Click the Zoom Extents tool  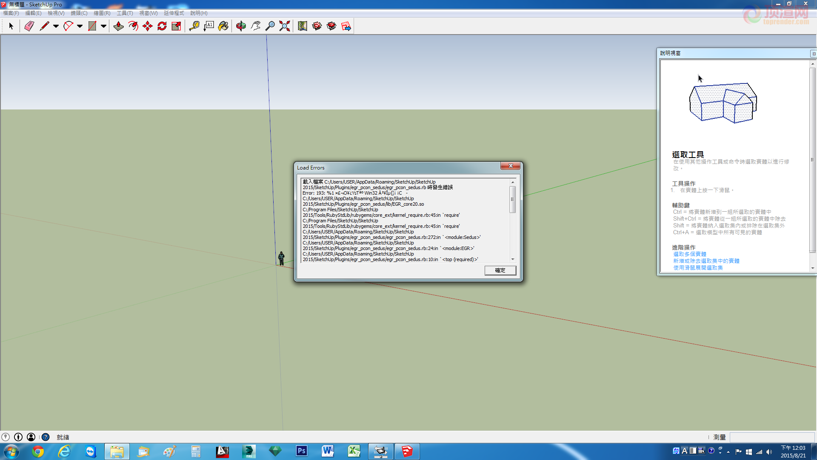pyautogui.click(x=285, y=26)
